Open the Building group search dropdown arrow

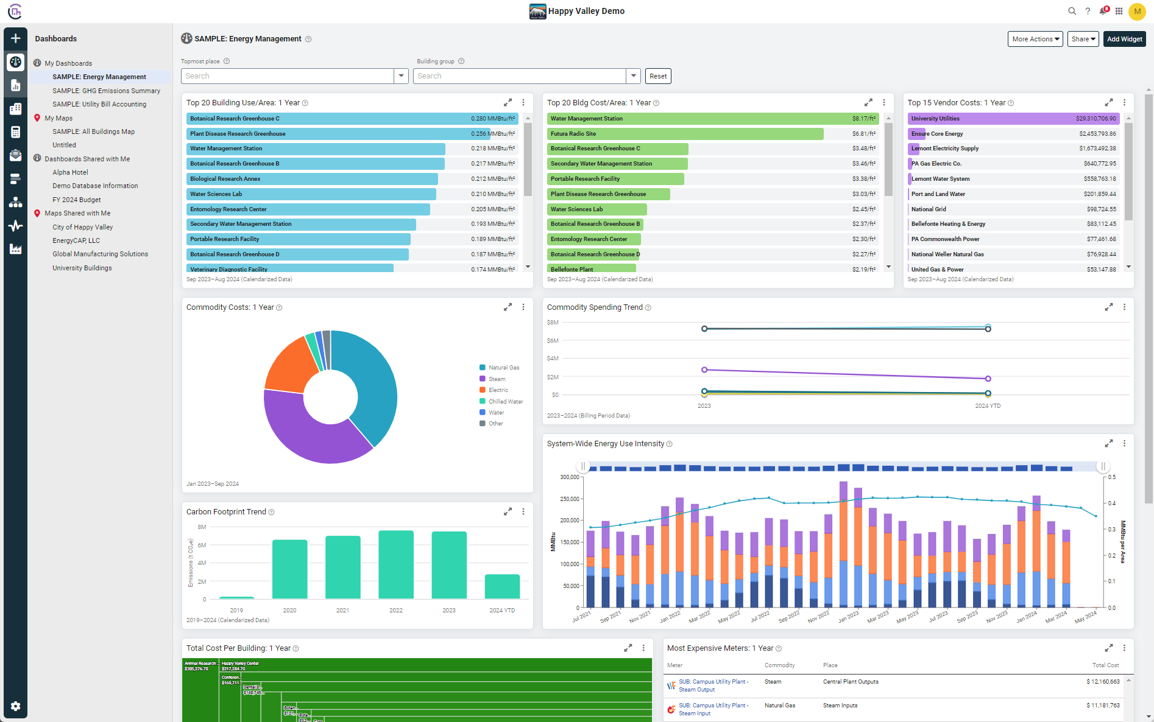coord(633,75)
